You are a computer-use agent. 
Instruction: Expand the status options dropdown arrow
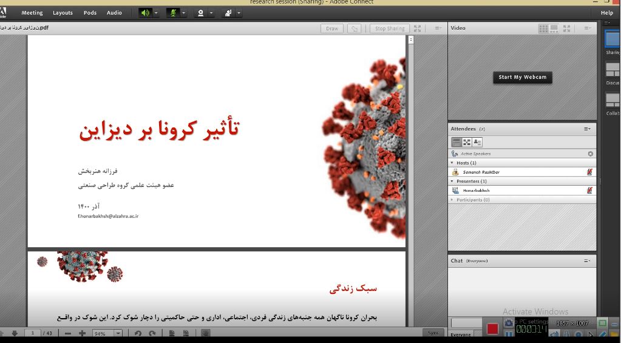coord(239,13)
